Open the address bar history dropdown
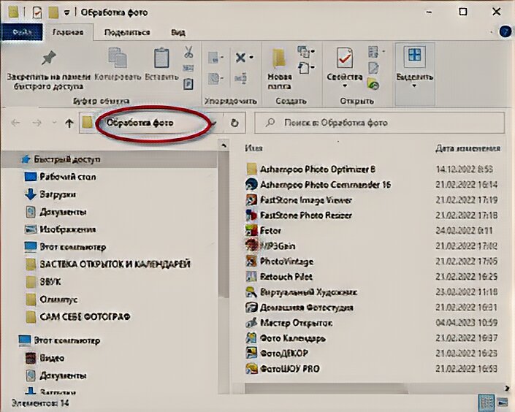Image resolution: width=515 pixels, height=412 pixels. [214, 123]
